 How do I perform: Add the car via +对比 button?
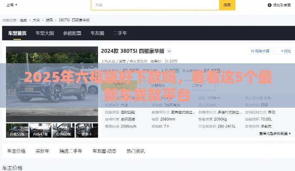tap(286, 51)
